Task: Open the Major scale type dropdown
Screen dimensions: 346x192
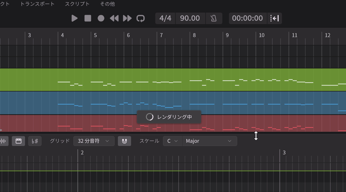Action: click(209, 141)
